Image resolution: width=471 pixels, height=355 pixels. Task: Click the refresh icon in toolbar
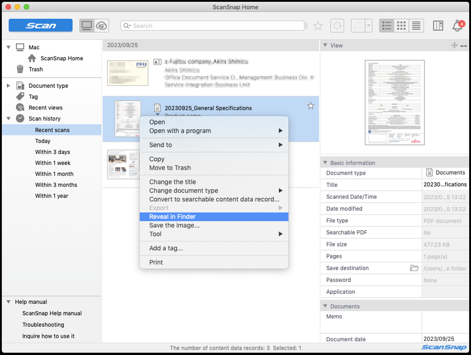click(337, 26)
